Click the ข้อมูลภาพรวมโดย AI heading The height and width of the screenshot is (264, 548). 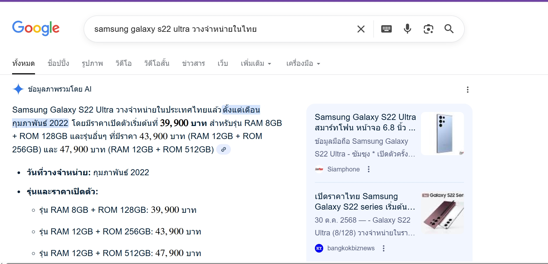tap(60, 89)
